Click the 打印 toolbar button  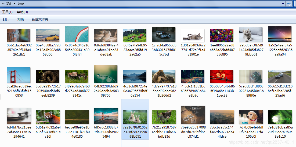coord(6,19)
